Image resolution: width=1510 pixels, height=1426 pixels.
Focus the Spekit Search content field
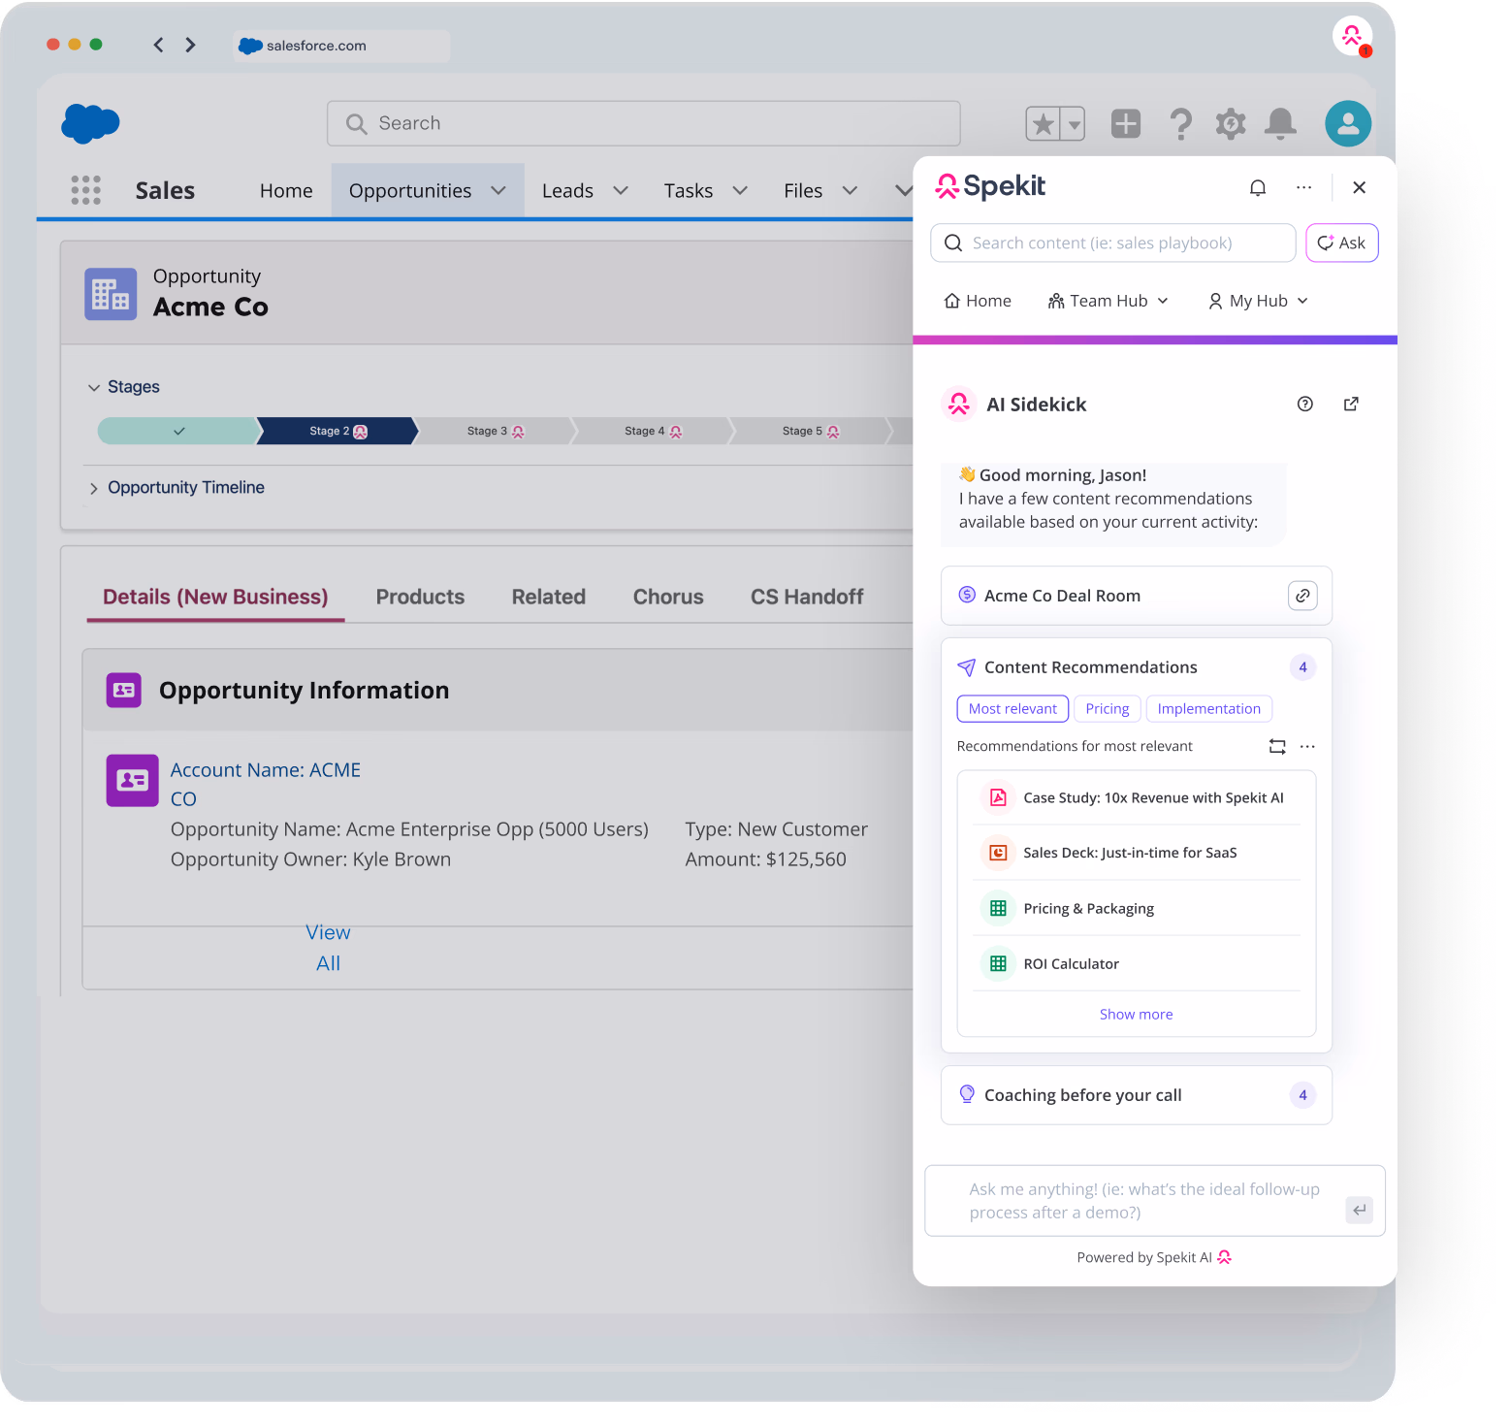[1113, 243]
